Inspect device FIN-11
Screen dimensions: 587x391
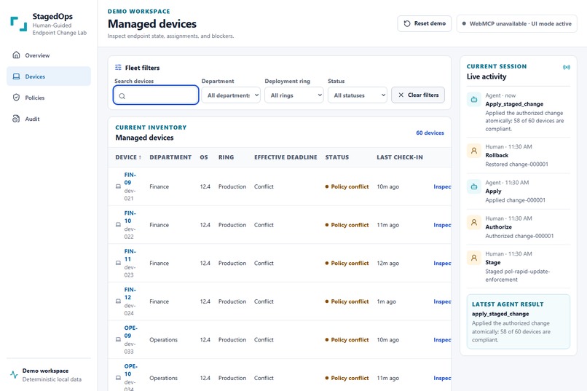pos(442,263)
